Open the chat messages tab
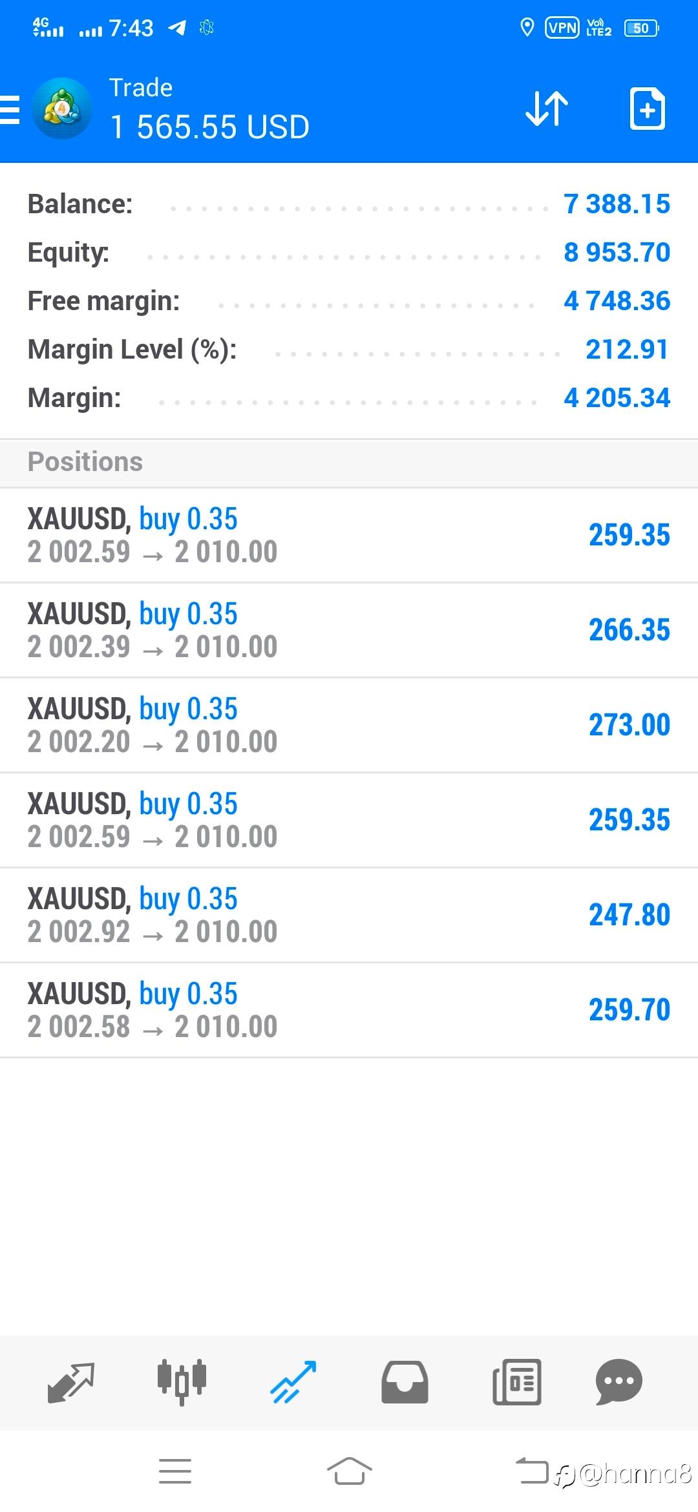This screenshot has width=698, height=1512. point(619,1383)
